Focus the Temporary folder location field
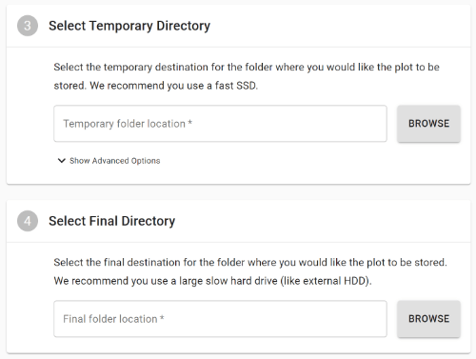The image size is (476, 359). (x=220, y=124)
